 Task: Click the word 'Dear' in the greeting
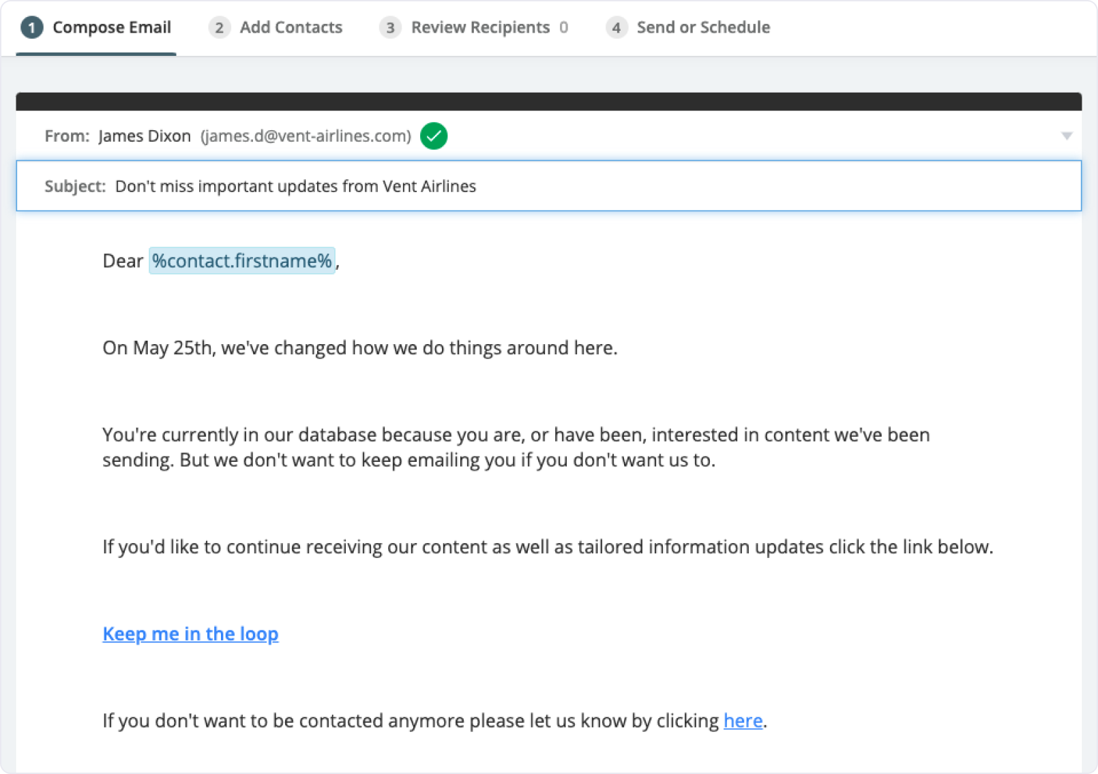tap(123, 261)
